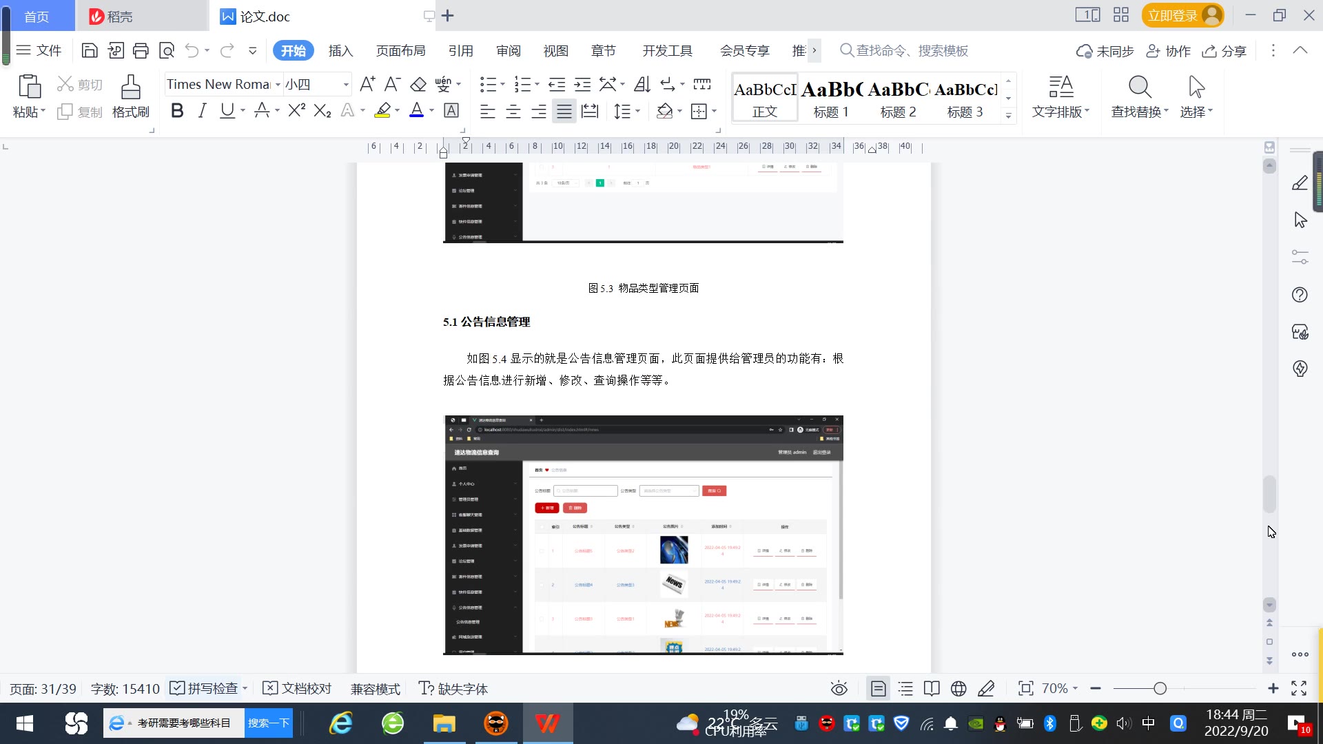Switch to web layout view icon
This screenshot has height=744, width=1323.
958,688
